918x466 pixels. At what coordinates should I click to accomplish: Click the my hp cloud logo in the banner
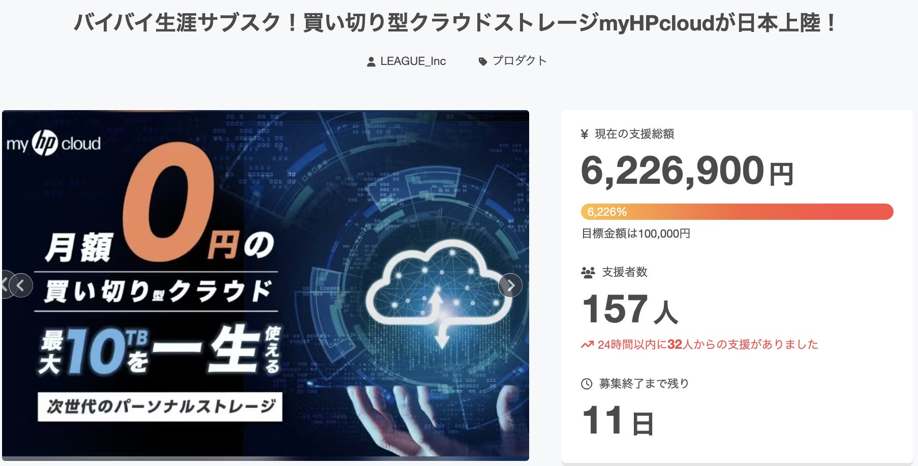[53, 143]
